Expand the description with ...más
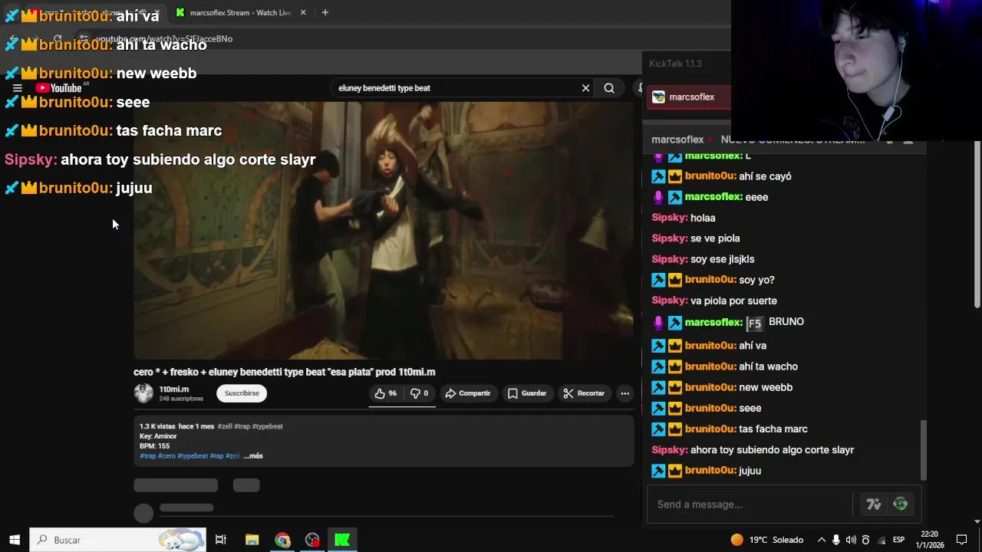Screen dimensions: 982x552 click(x=253, y=456)
